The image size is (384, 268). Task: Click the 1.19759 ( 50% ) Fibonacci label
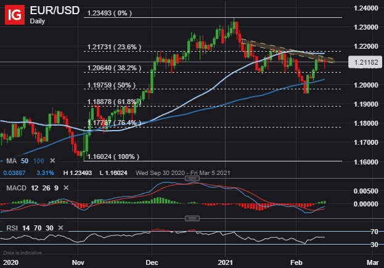tap(111, 85)
